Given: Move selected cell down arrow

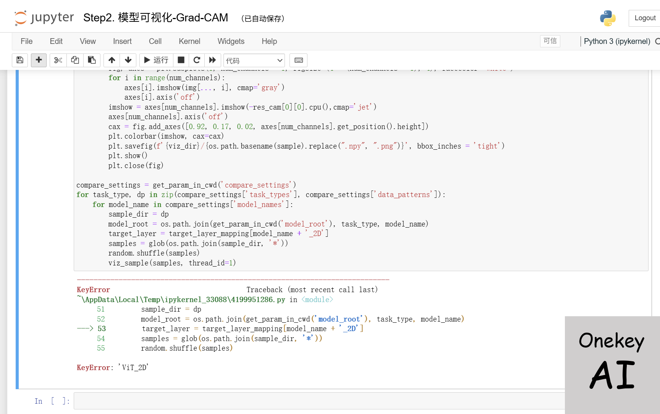Looking at the screenshot, I should [x=128, y=60].
